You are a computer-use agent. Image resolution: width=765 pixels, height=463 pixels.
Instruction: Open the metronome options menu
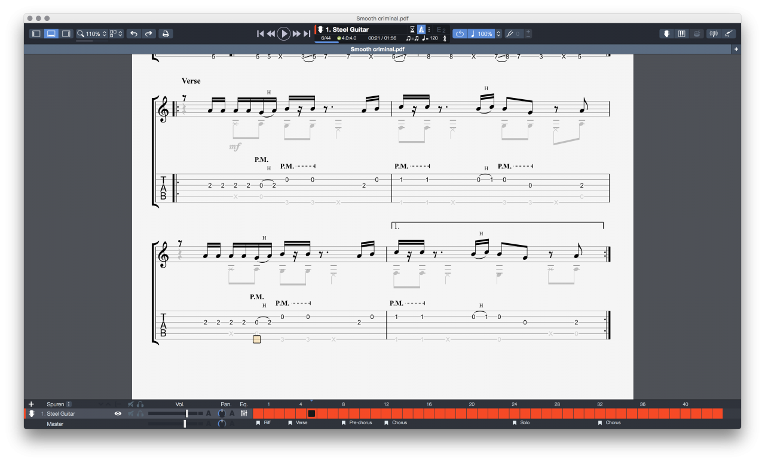pyautogui.click(x=429, y=29)
